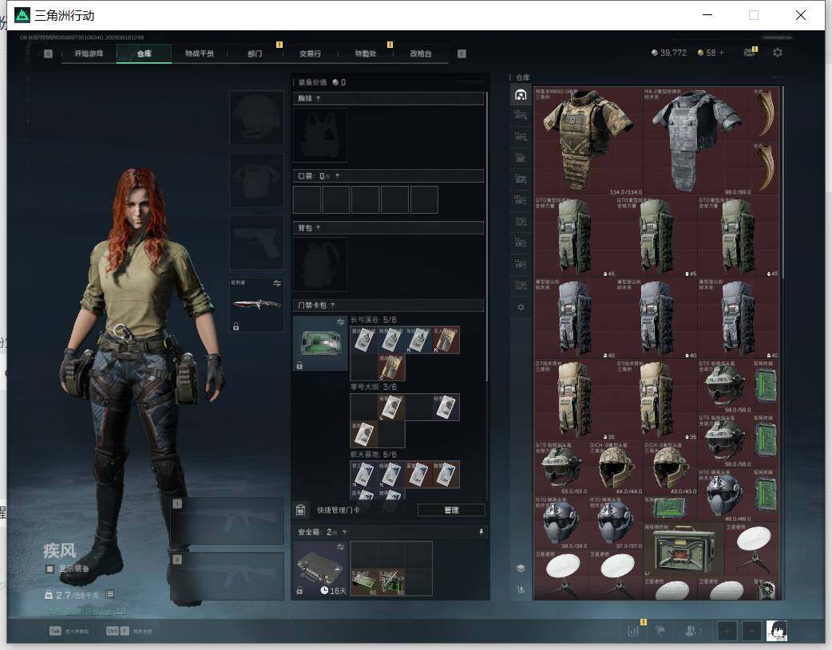
Task: Click the second teammate plus slot
Action: pyautogui.click(x=752, y=630)
